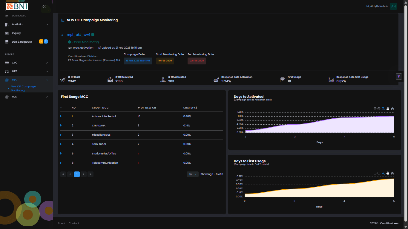Expand the Miscellaneous row
The width and height of the screenshot is (408, 229).
pyautogui.click(x=61, y=135)
